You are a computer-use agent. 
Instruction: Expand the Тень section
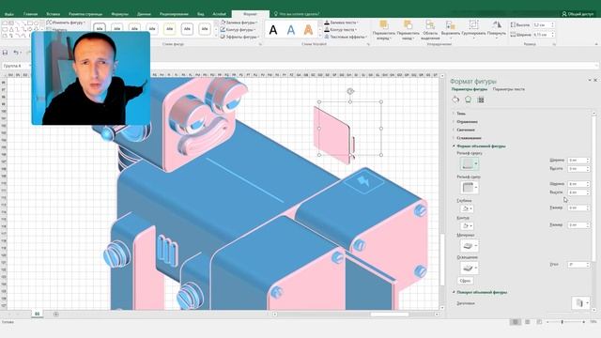[x=461, y=114]
